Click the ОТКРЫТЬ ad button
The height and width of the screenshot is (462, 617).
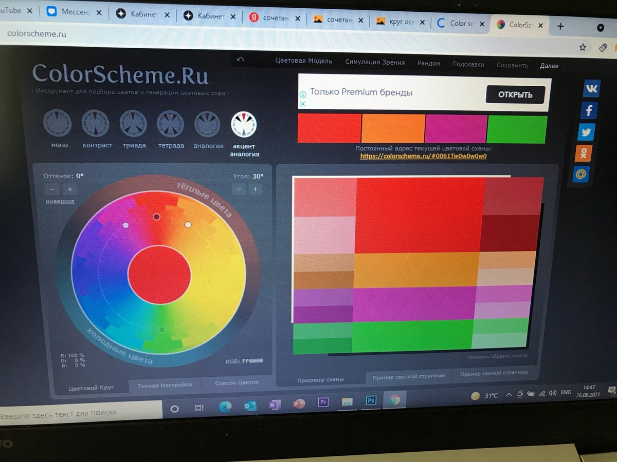point(515,94)
